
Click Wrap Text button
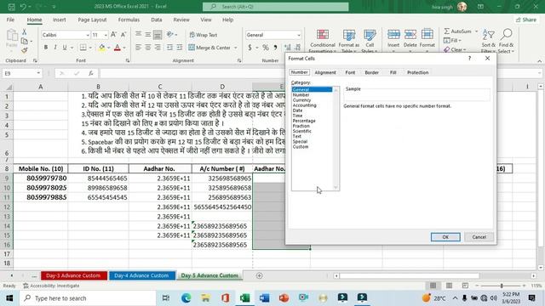click(x=204, y=35)
